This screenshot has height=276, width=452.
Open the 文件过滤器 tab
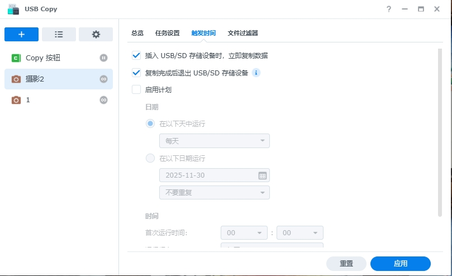point(242,33)
